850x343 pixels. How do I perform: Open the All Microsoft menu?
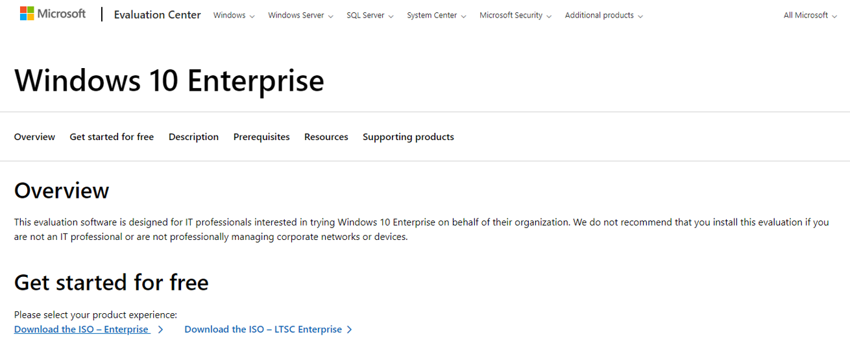[810, 16]
